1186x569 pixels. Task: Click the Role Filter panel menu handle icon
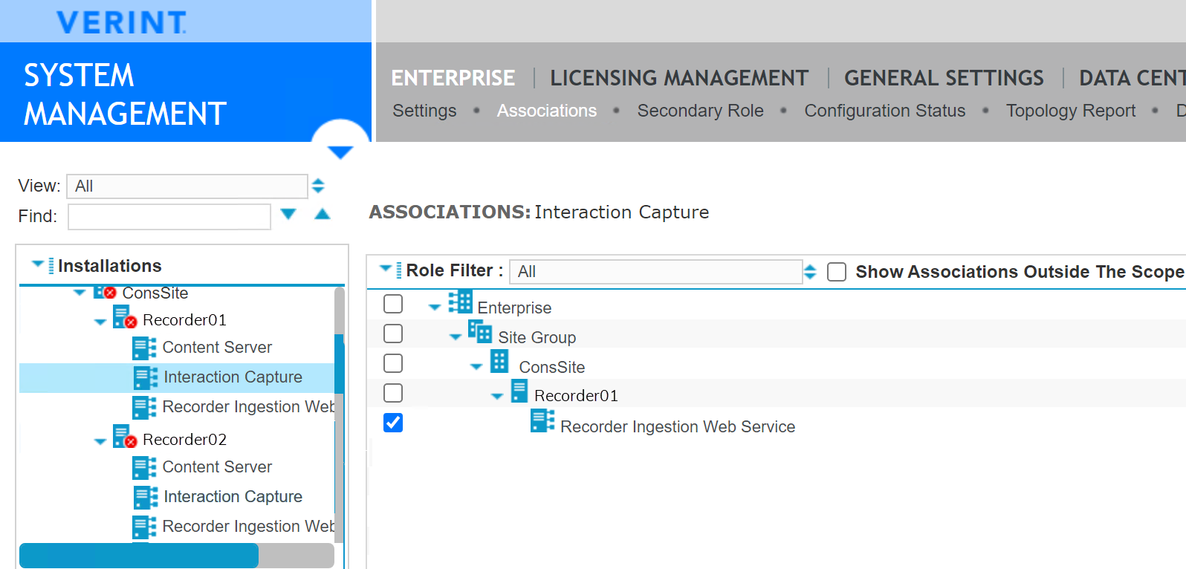click(x=399, y=270)
